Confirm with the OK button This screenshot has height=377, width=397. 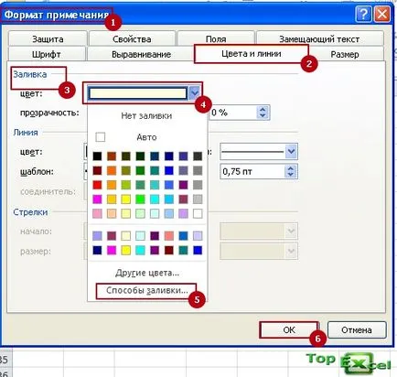tap(289, 329)
